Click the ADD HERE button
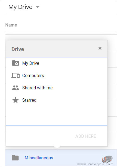The width and height of the screenshot is (117, 167). [86, 136]
